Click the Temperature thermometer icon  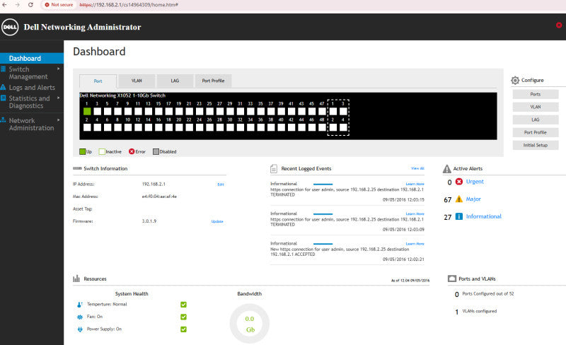point(80,305)
